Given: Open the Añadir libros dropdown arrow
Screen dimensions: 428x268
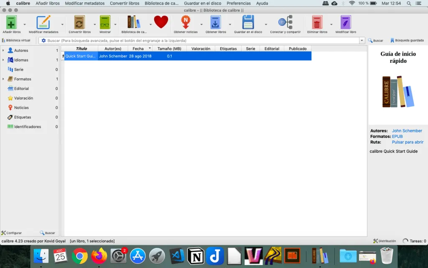Looking at the screenshot, I should coord(25,24).
